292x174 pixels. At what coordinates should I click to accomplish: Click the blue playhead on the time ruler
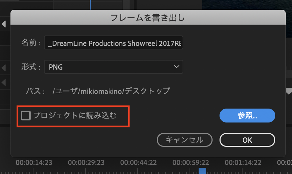coord(202,171)
